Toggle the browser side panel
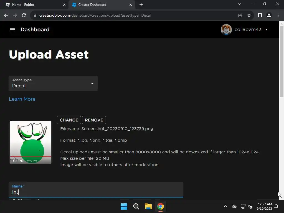This screenshot has width=284, height=213. coord(260,16)
